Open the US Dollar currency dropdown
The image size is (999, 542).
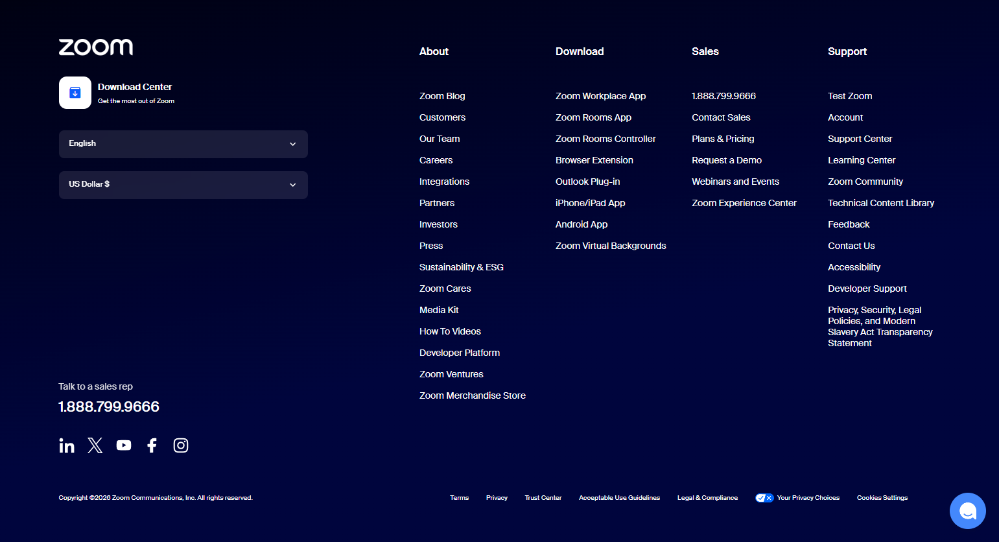click(183, 185)
